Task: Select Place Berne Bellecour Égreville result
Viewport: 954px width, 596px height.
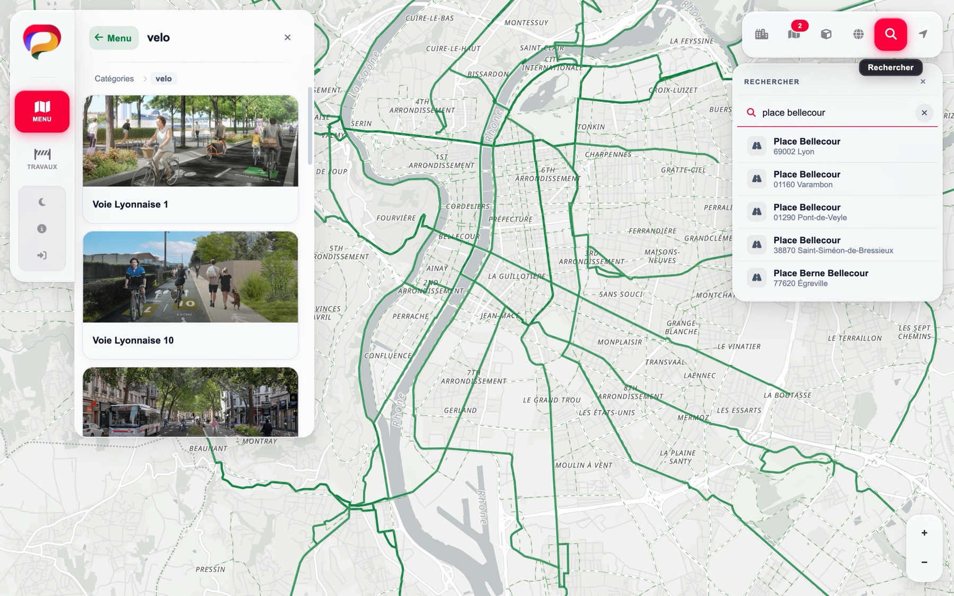Action: click(837, 278)
